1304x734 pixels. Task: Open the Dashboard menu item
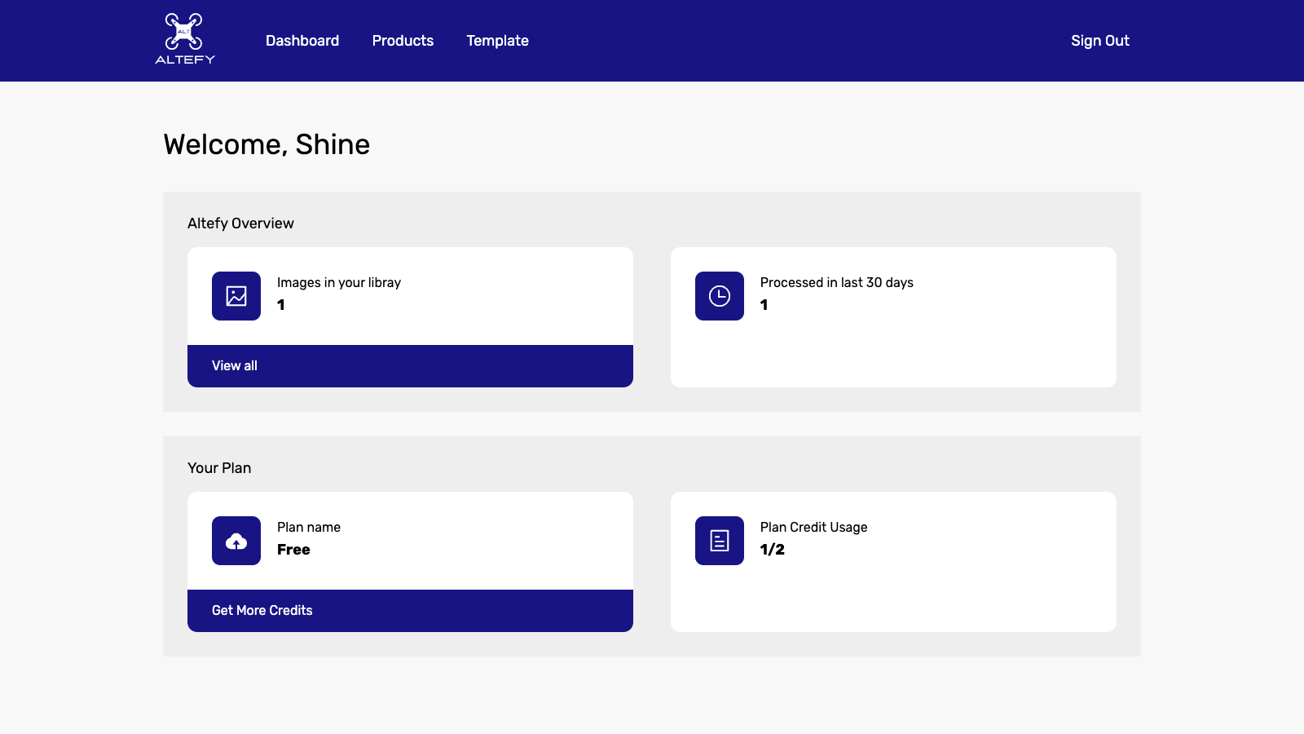(x=302, y=41)
